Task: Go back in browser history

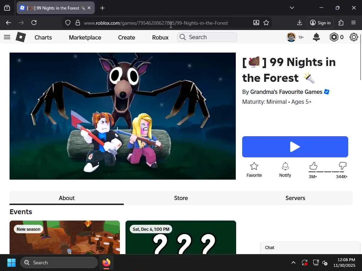Action: click(8, 23)
